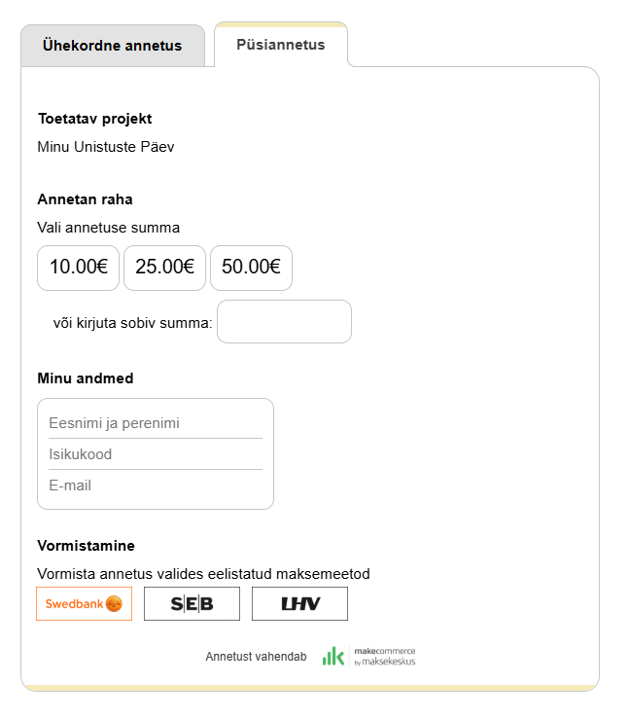
Task: Focus the E-mail input field
Action: (156, 485)
